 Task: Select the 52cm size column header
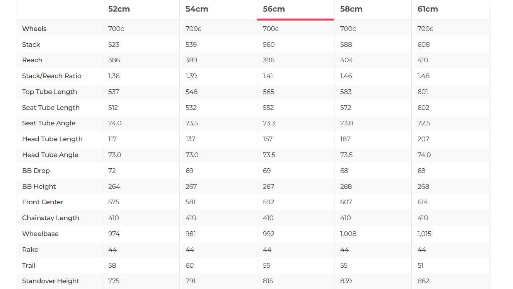pyautogui.click(x=119, y=9)
